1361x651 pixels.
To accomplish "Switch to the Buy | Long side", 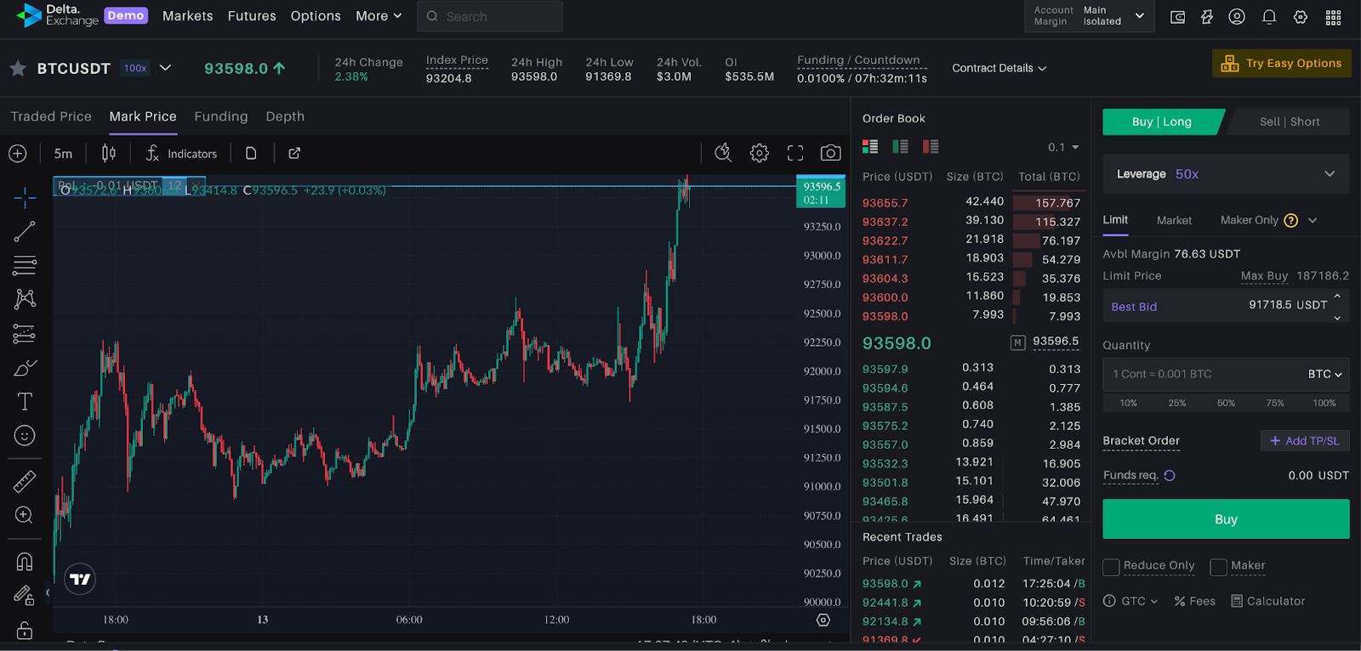I will 1162,122.
